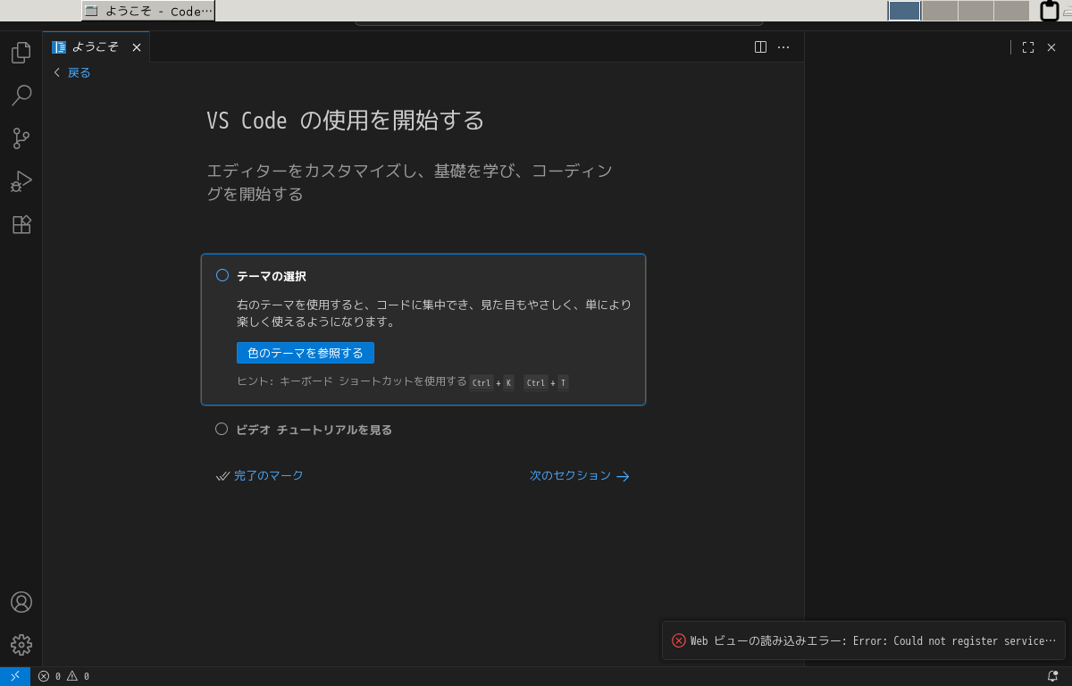The width and height of the screenshot is (1072, 686).
Task: Close the secondary side panel
Action: (1051, 47)
